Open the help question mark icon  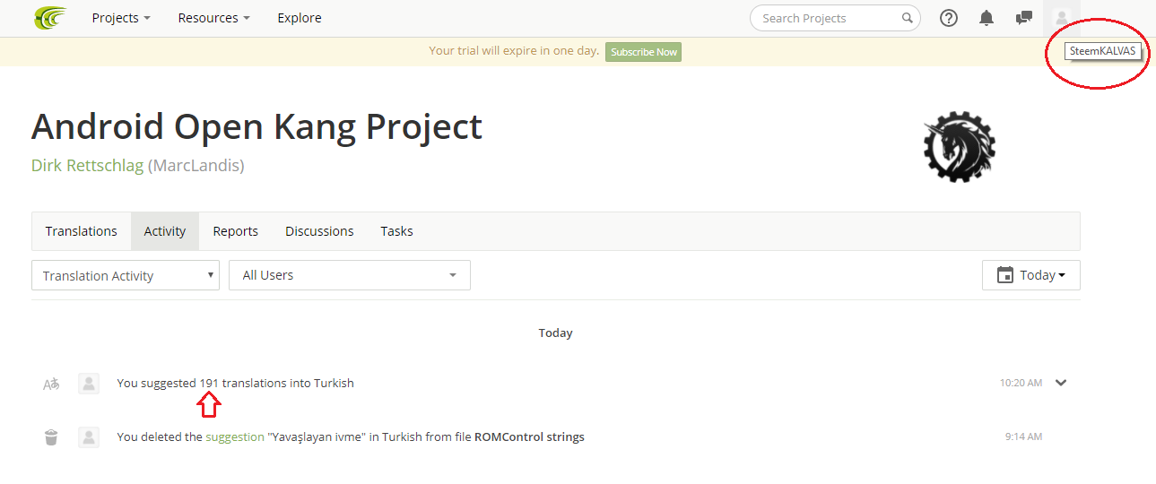click(x=949, y=18)
